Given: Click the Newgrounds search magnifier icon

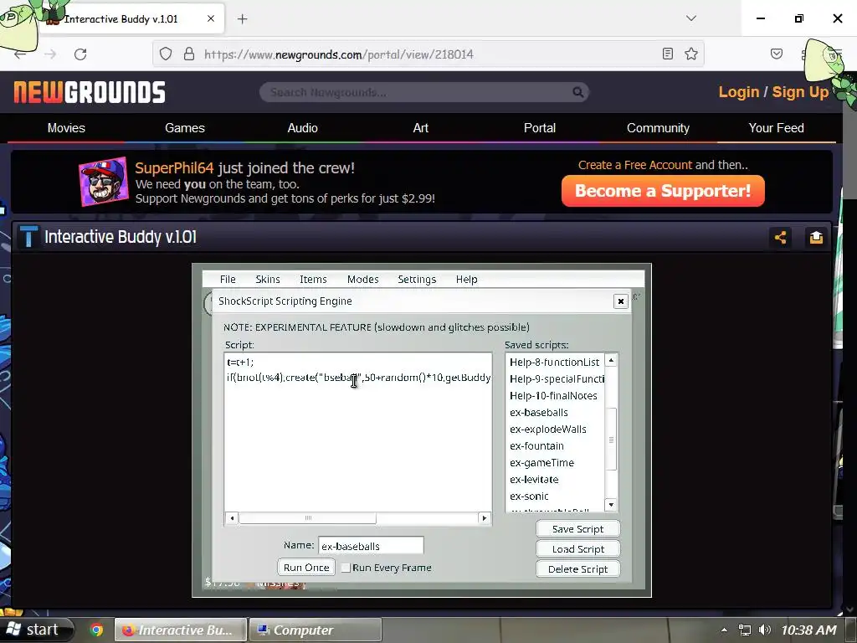Looking at the screenshot, I should click(x=577, y=92).
